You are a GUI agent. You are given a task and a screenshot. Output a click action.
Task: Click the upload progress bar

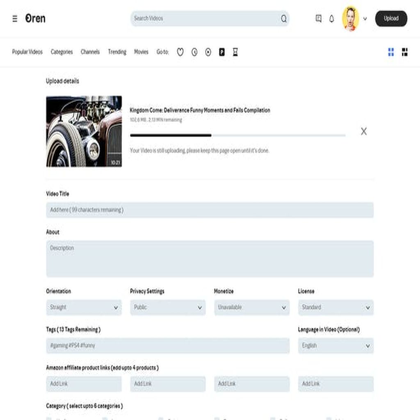[237, 135]
